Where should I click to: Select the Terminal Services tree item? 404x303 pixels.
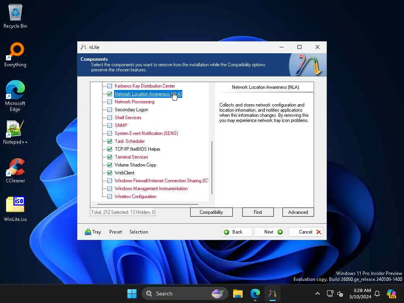(131, 157)
